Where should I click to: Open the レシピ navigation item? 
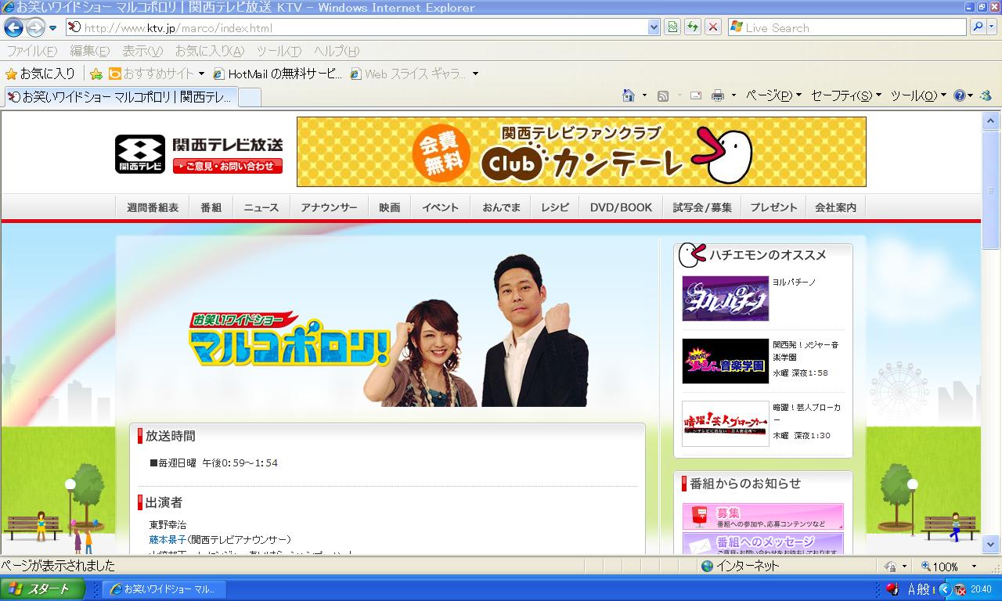(555, 207)
